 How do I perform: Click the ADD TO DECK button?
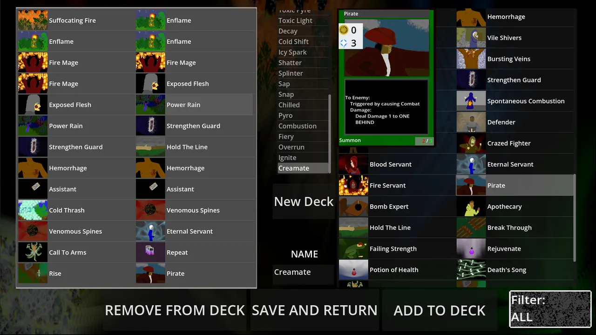[x=440, y=310]
